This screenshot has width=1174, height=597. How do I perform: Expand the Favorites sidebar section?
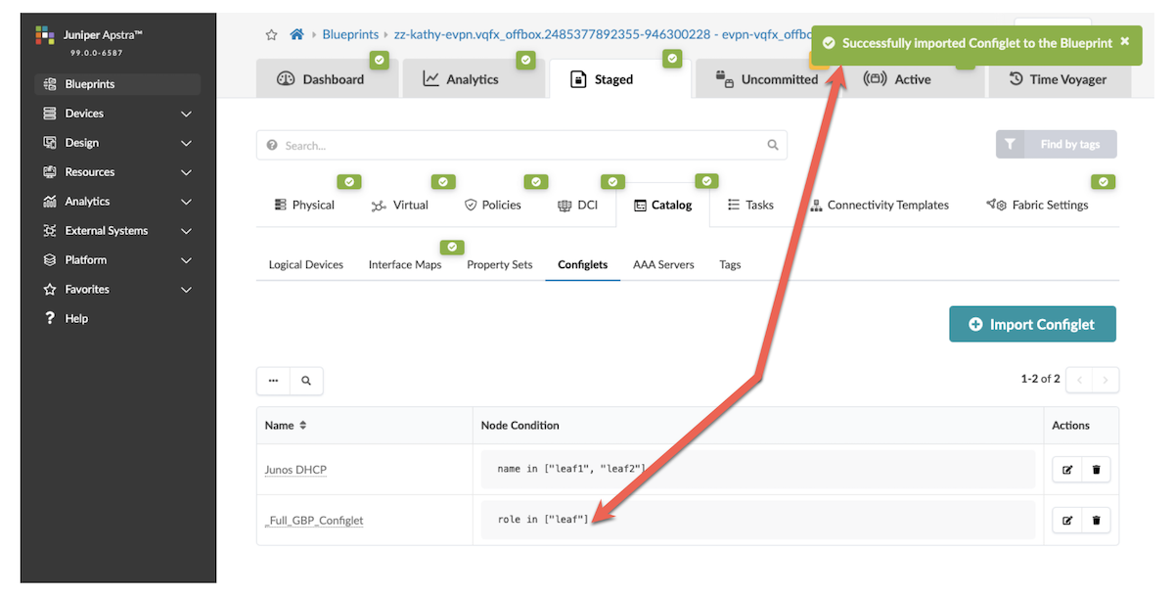pyautogui.click(x=185, y=289)
